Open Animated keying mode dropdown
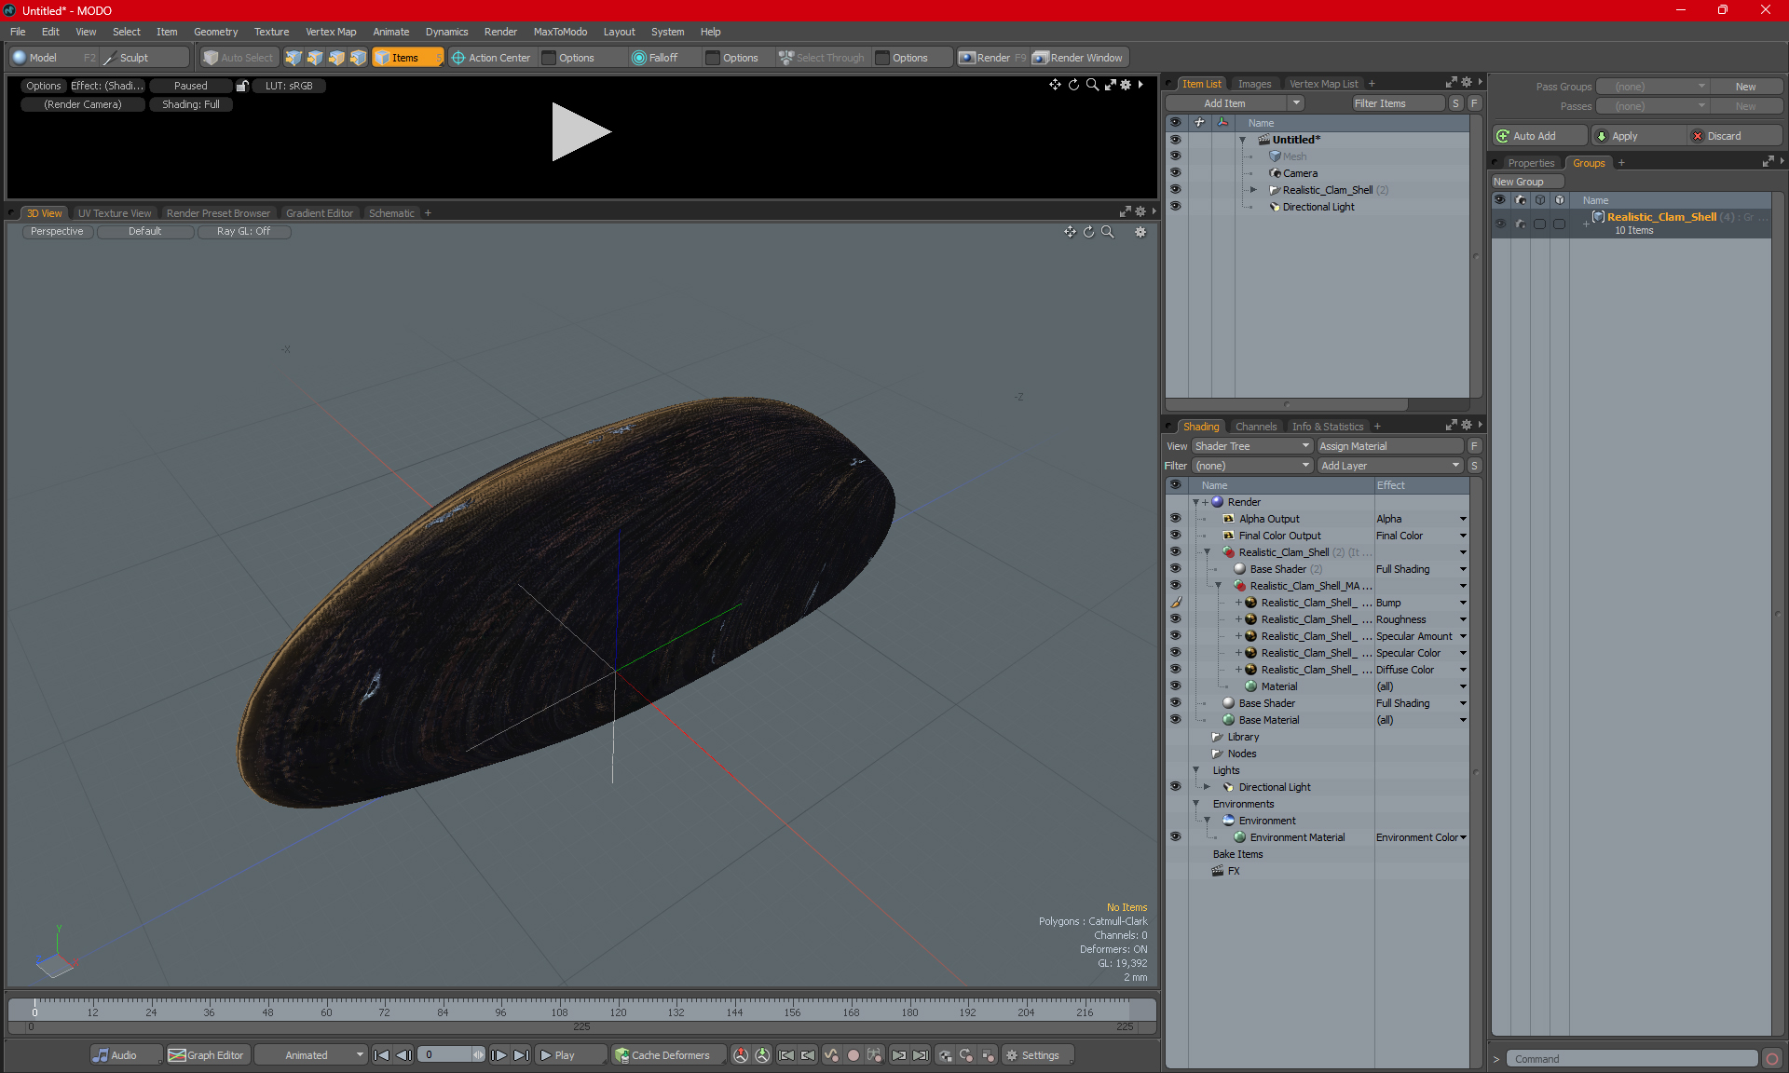Image resolution: width=1789 pixels, height=1073 pixels. tap(310, 1055)
